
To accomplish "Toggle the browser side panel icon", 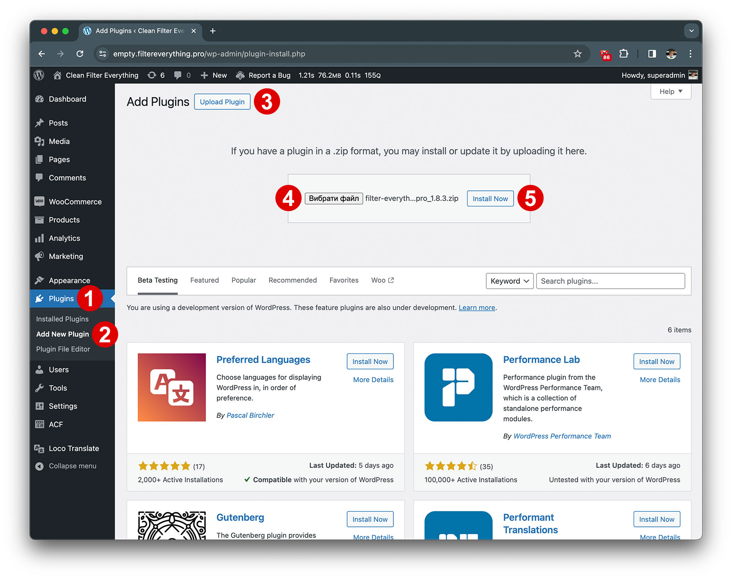I will pyautogui.click(x=652, y=54).
